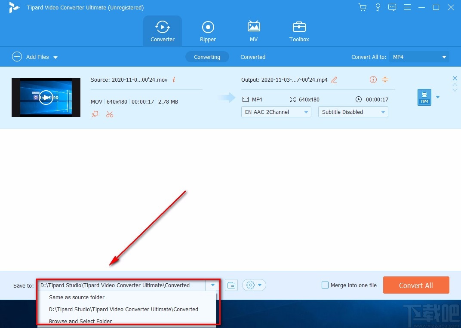Open the Subtitle Disabled dropdown
The height and width of the screenshot is (328, 461).
pos(353,112)
